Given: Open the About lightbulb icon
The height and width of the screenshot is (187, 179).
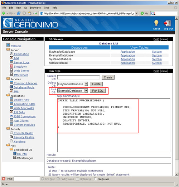Looking at the screenshot, I should [x=156, y=23].
